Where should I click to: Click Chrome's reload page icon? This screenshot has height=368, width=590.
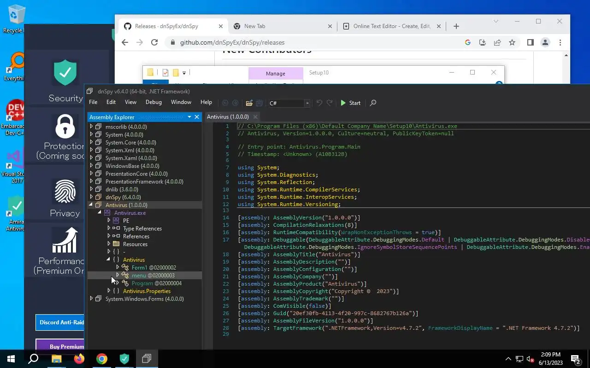(154, 42)
